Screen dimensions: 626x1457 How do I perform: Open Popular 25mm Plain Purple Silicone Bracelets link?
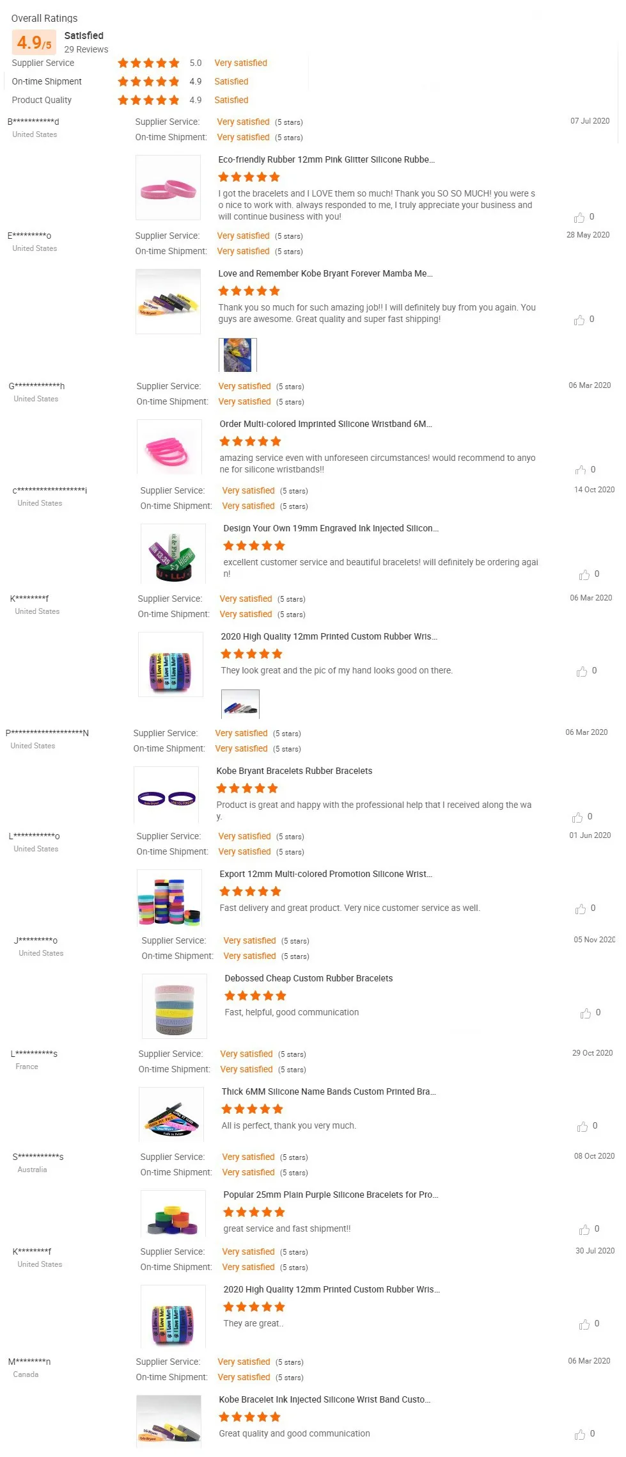point(331,1195)
